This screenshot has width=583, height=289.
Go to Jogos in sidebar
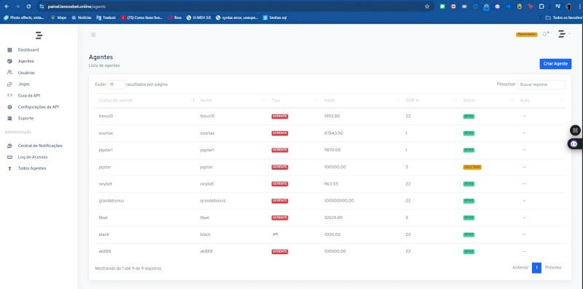tap(24, 84)
